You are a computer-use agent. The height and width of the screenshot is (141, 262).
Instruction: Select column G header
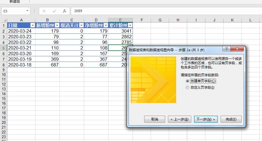(x=160, y=20)
